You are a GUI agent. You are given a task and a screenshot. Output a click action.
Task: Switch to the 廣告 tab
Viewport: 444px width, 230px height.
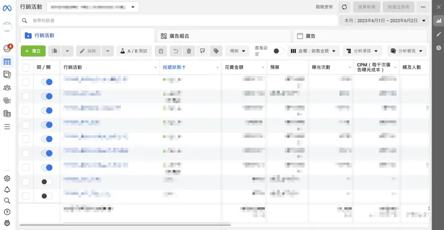pyautogui.click(x=360, y=36)
